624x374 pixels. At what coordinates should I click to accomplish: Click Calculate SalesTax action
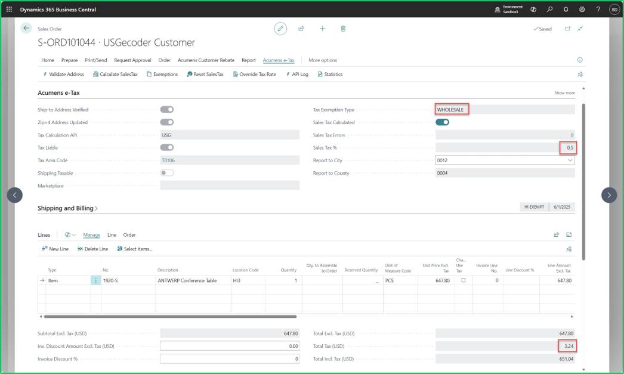(115, 74)
